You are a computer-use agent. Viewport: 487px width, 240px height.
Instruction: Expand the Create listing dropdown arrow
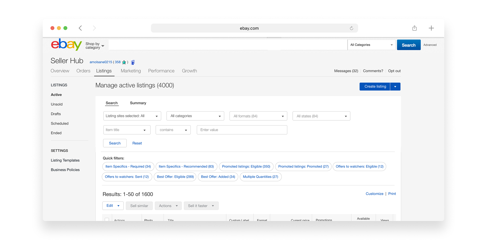click(x=395, y=86)
